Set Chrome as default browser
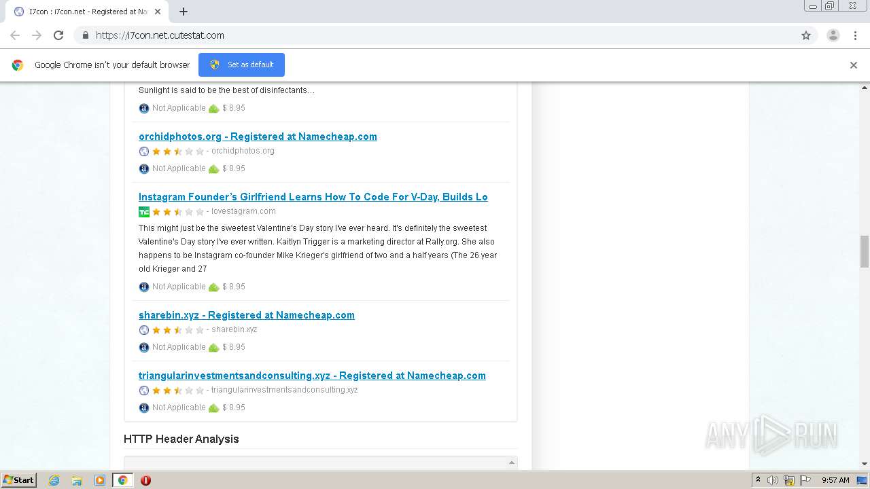This screenshot has height=489, width=870. click(x=241, y=65)
